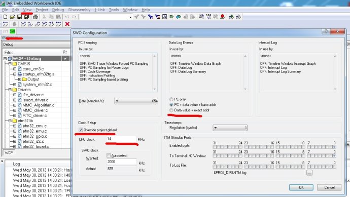Click the Save All toolbar icon
350x197 pixels.
26,17
